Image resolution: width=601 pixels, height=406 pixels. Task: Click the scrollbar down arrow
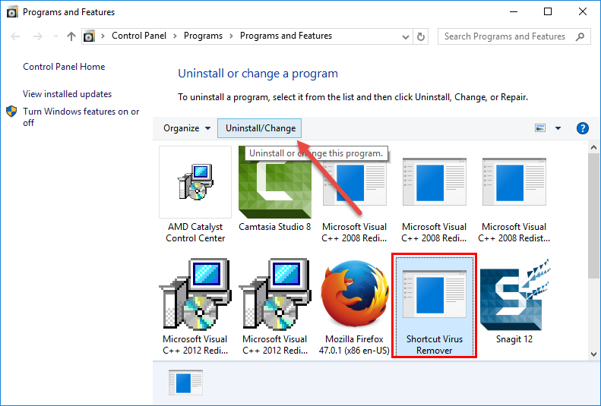593,354
